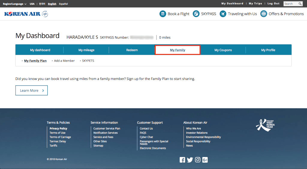The image size is (307, 169).
Task: Expand the Region/Language dropdown
Action: tap(15, 4)
